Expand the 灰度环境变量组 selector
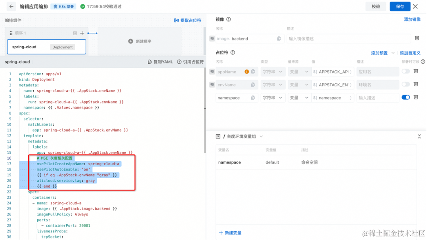Image resolution: width=428 pixels, height=240 pixels. (262, 137)
